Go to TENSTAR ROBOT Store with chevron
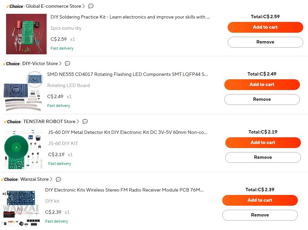308x230 pixels. (x=78, y=121)
